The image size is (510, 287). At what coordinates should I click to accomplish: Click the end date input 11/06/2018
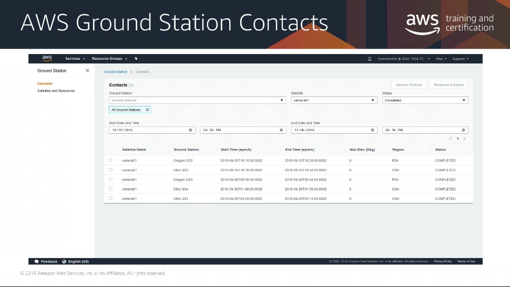point(334,130)
